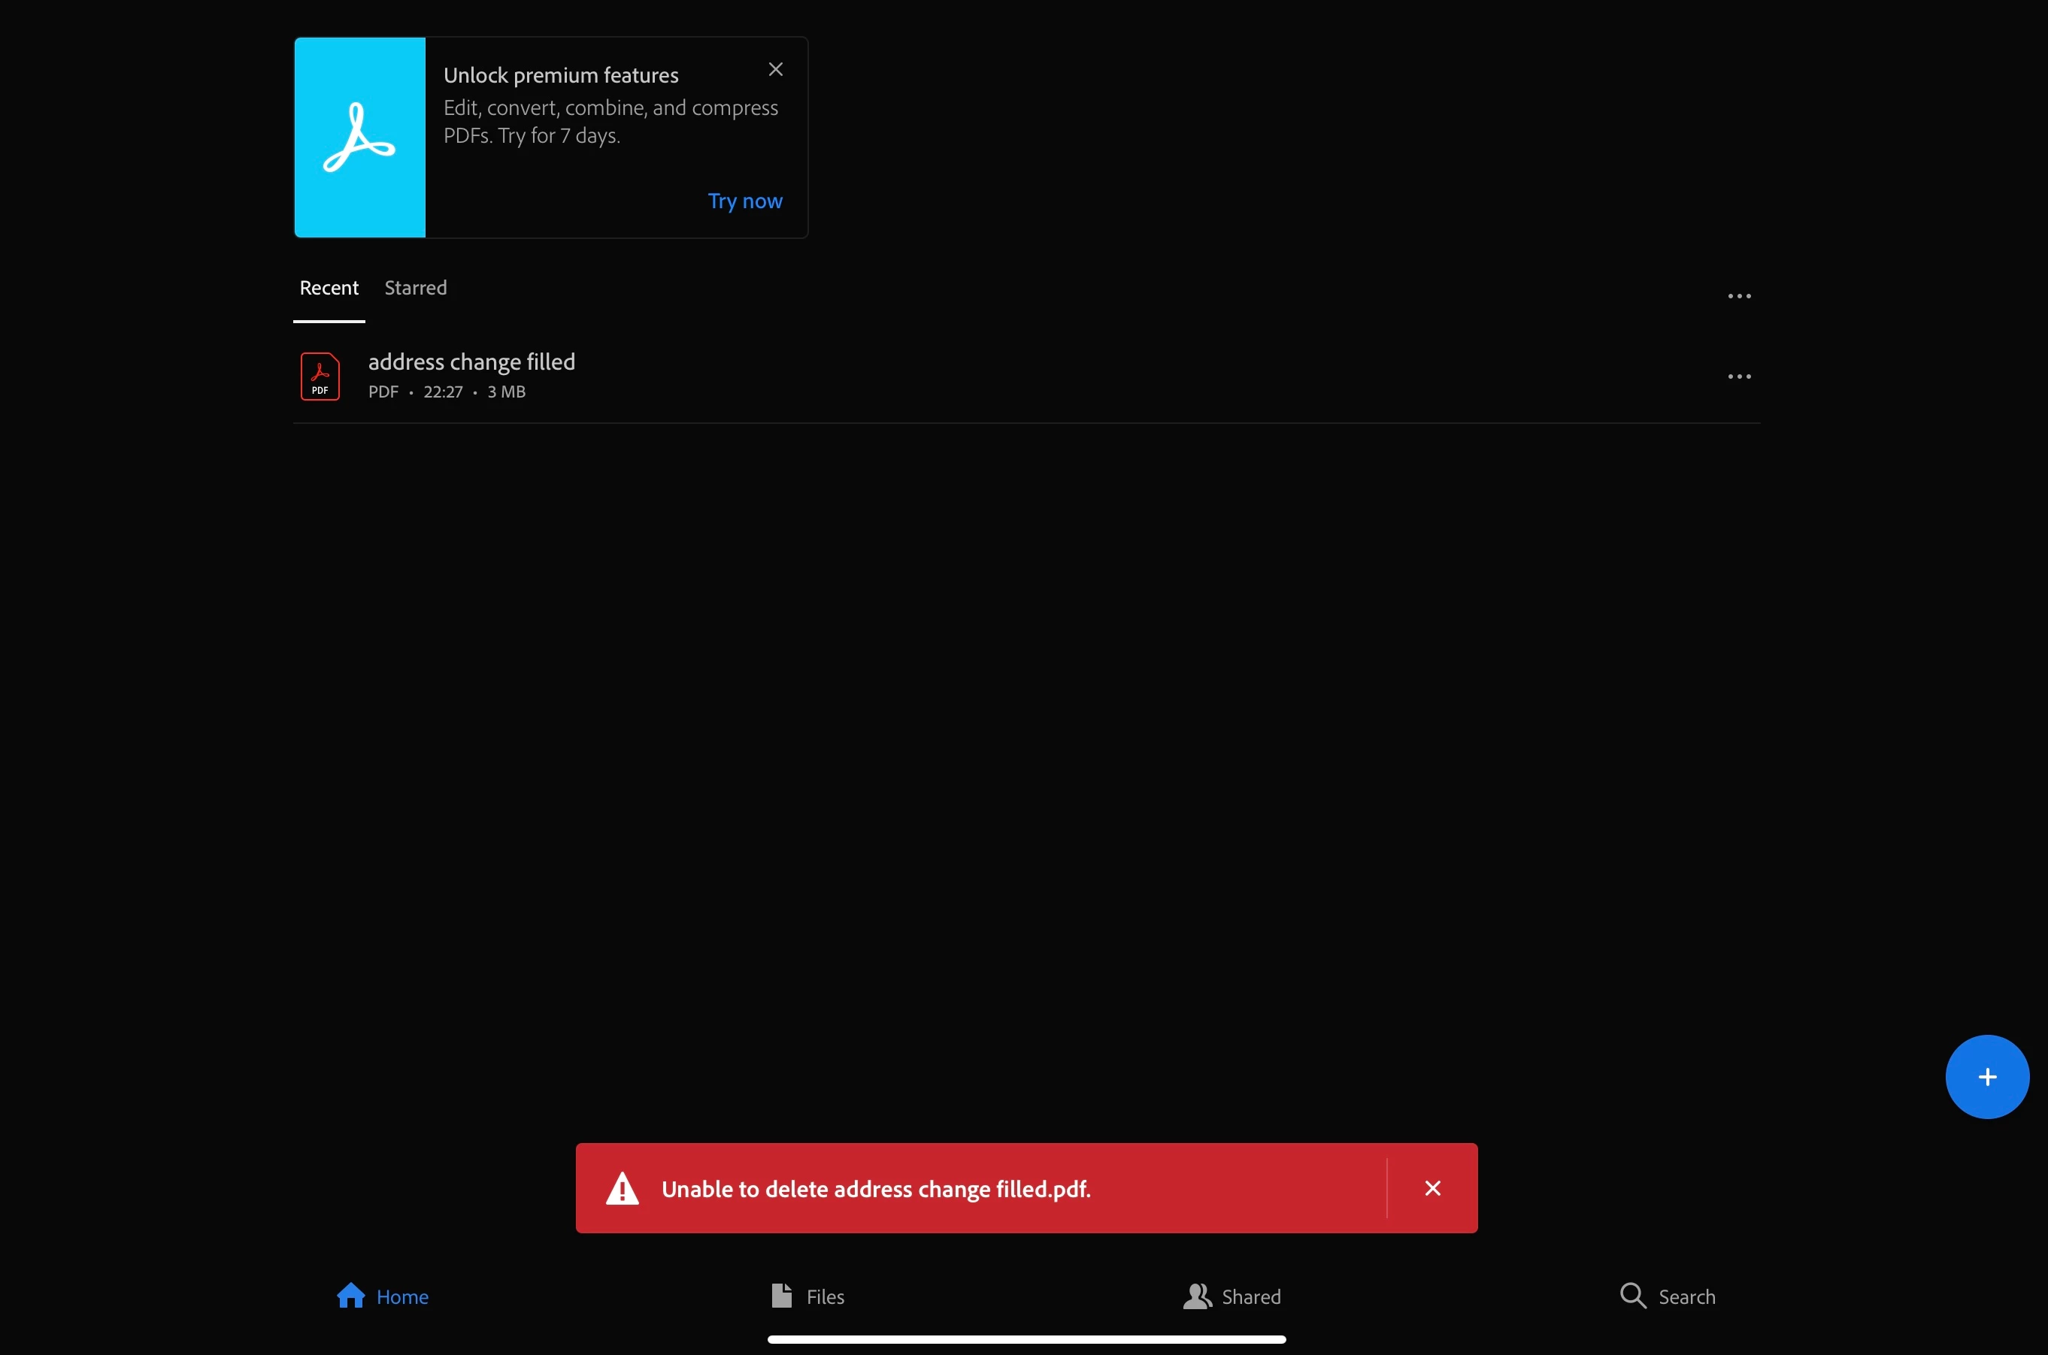Screen dimensions: 2048x1355
Task: Click the warning triangle icon
Action: 622,1188
